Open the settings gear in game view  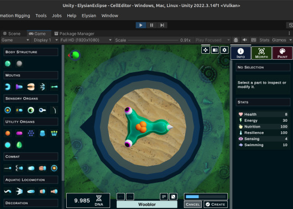tap(225, 50)
